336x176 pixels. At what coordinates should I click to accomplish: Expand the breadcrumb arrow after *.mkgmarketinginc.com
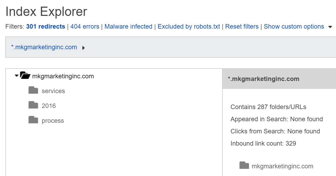pos(84,48)
